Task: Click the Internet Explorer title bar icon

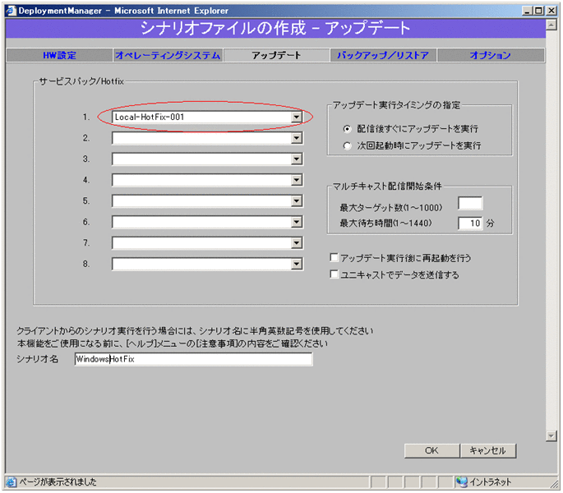Action: pyautogui.click(x=12, y=11)
